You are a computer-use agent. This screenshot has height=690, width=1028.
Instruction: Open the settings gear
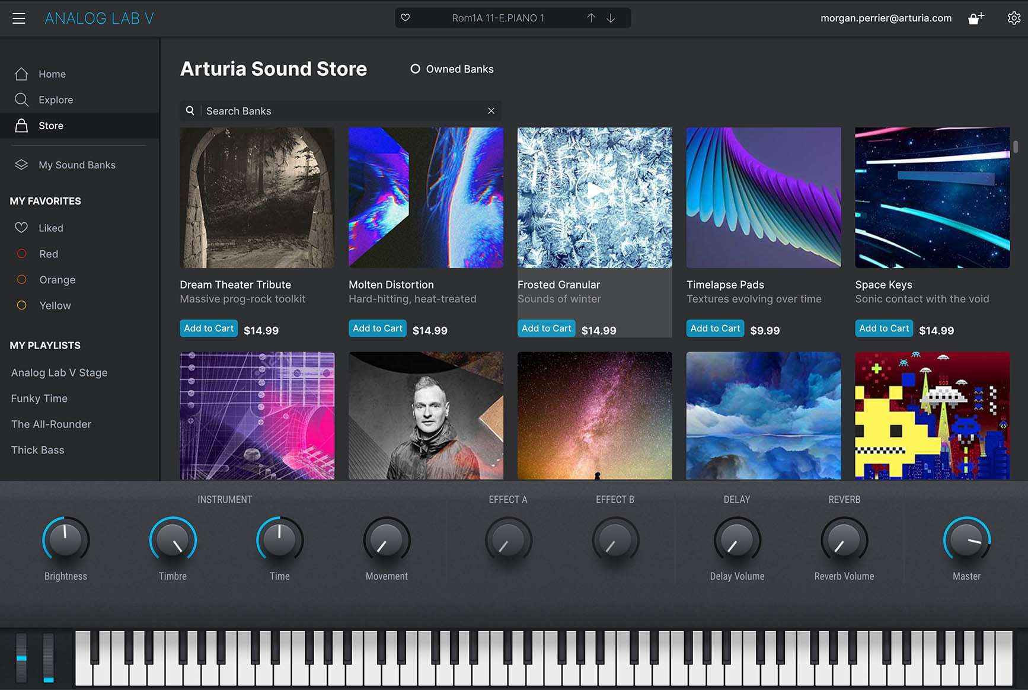(1014, 18)
